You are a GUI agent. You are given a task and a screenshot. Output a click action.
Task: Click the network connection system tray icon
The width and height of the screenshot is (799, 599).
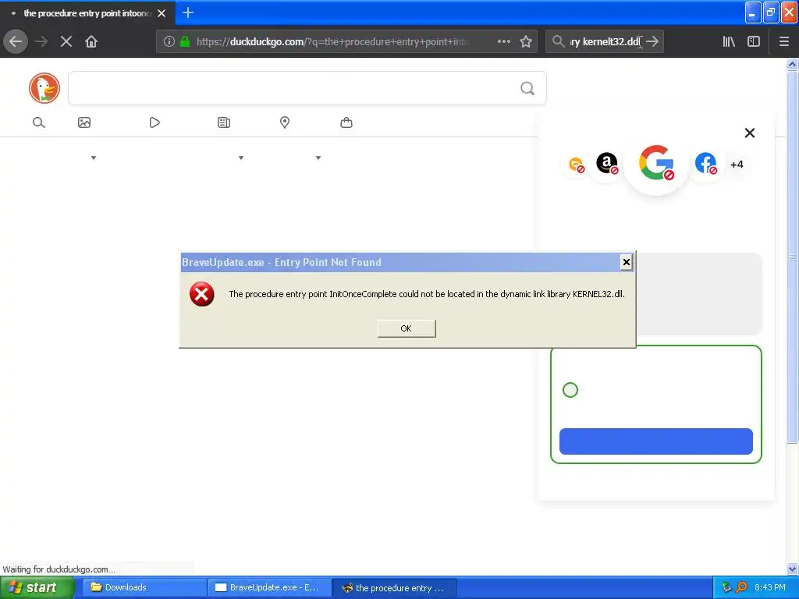coord(726,587)
